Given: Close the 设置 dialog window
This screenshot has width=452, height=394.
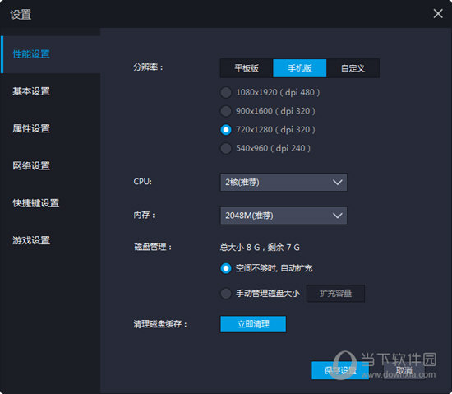Looking at the screenshot, I should (x=438, y=13).
